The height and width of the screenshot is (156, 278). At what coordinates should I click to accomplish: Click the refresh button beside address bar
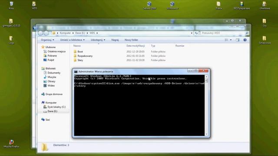click(196, 33)
